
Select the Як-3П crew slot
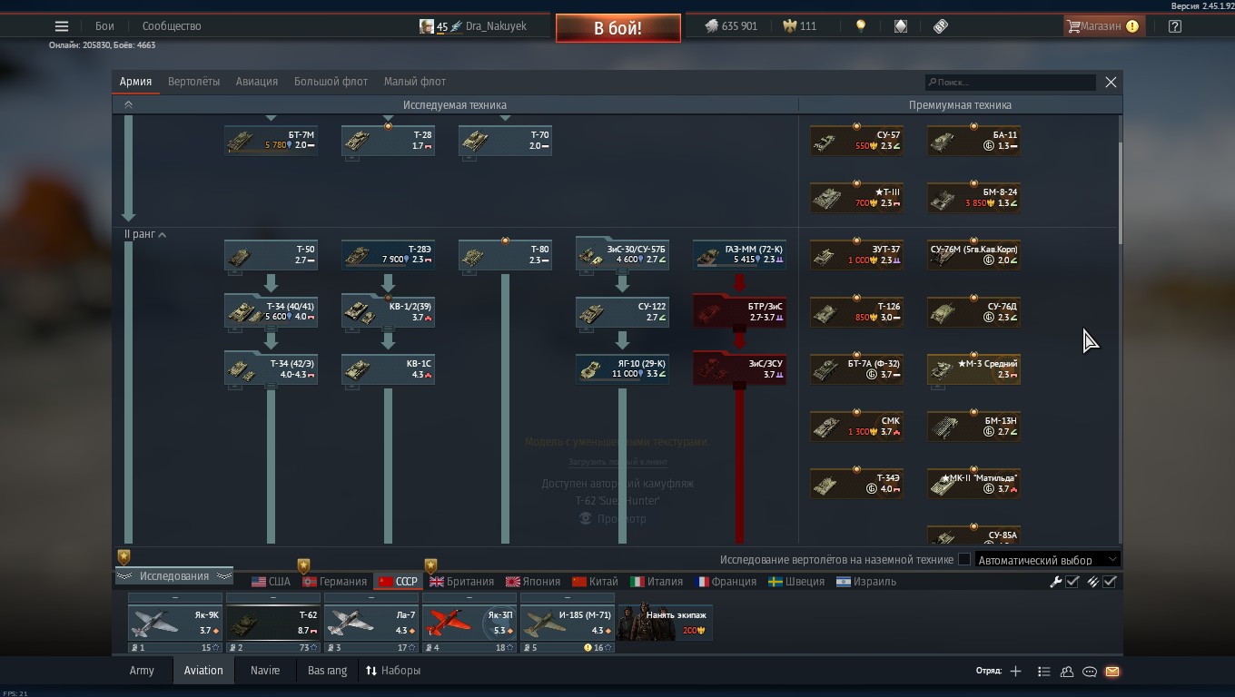pyautogui.click(x=469, y=623)
